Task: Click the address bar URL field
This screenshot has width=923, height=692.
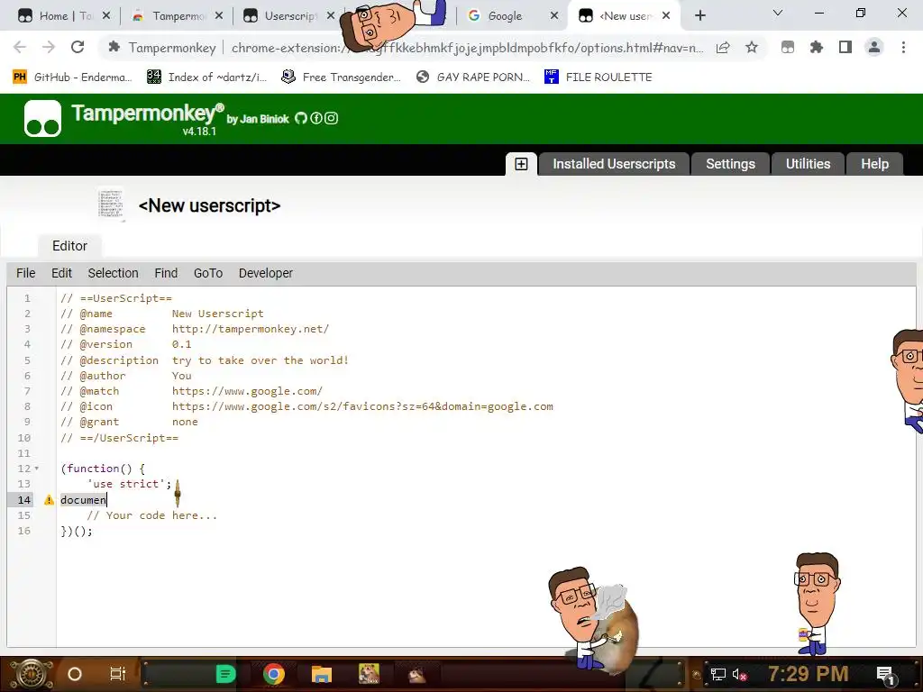Action: point(468,48)
